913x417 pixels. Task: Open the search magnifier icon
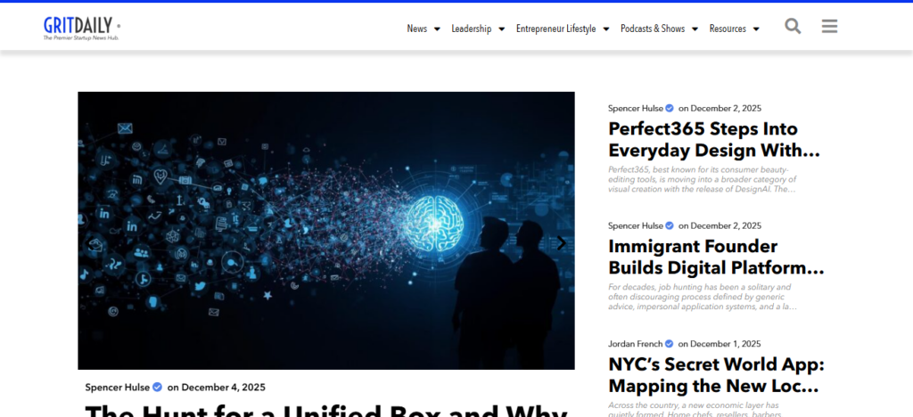pyautogui.click(x=793, y=27)
